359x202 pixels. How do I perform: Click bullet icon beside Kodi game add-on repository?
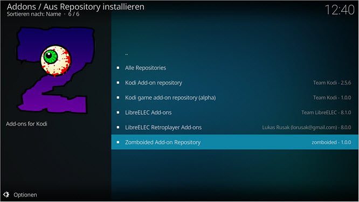click(x=118, y=97)
